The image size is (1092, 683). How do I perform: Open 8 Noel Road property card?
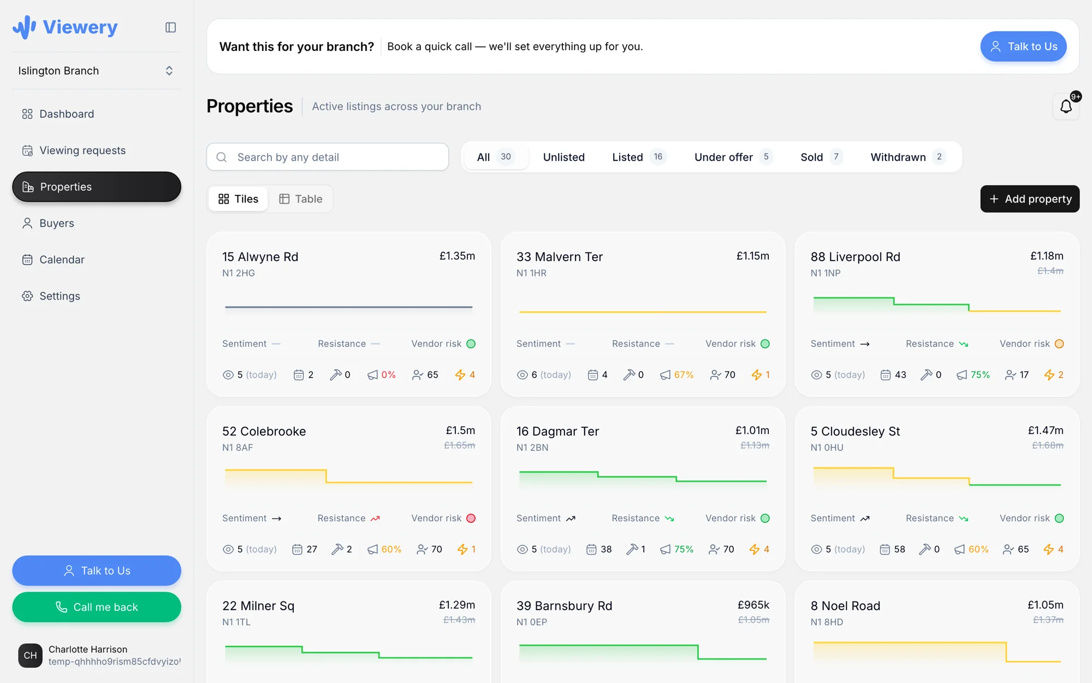pos(937,632)
